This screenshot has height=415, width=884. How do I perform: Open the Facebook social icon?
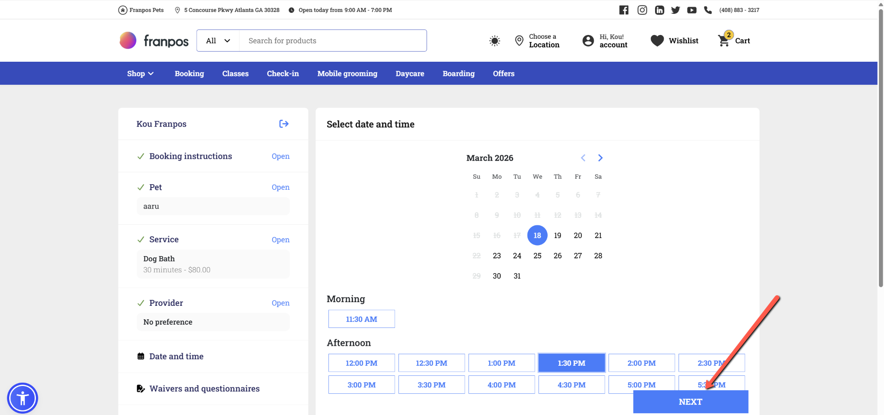[x=623, y=10]
